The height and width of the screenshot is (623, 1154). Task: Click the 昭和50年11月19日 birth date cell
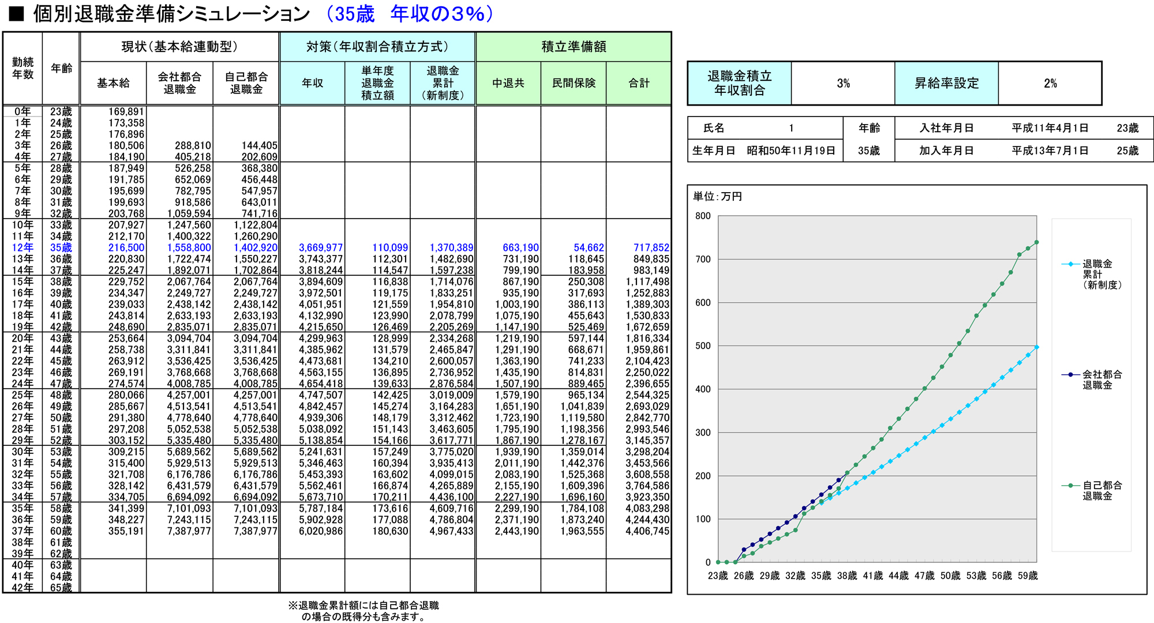pyautogui.click(x=790, y=151)
